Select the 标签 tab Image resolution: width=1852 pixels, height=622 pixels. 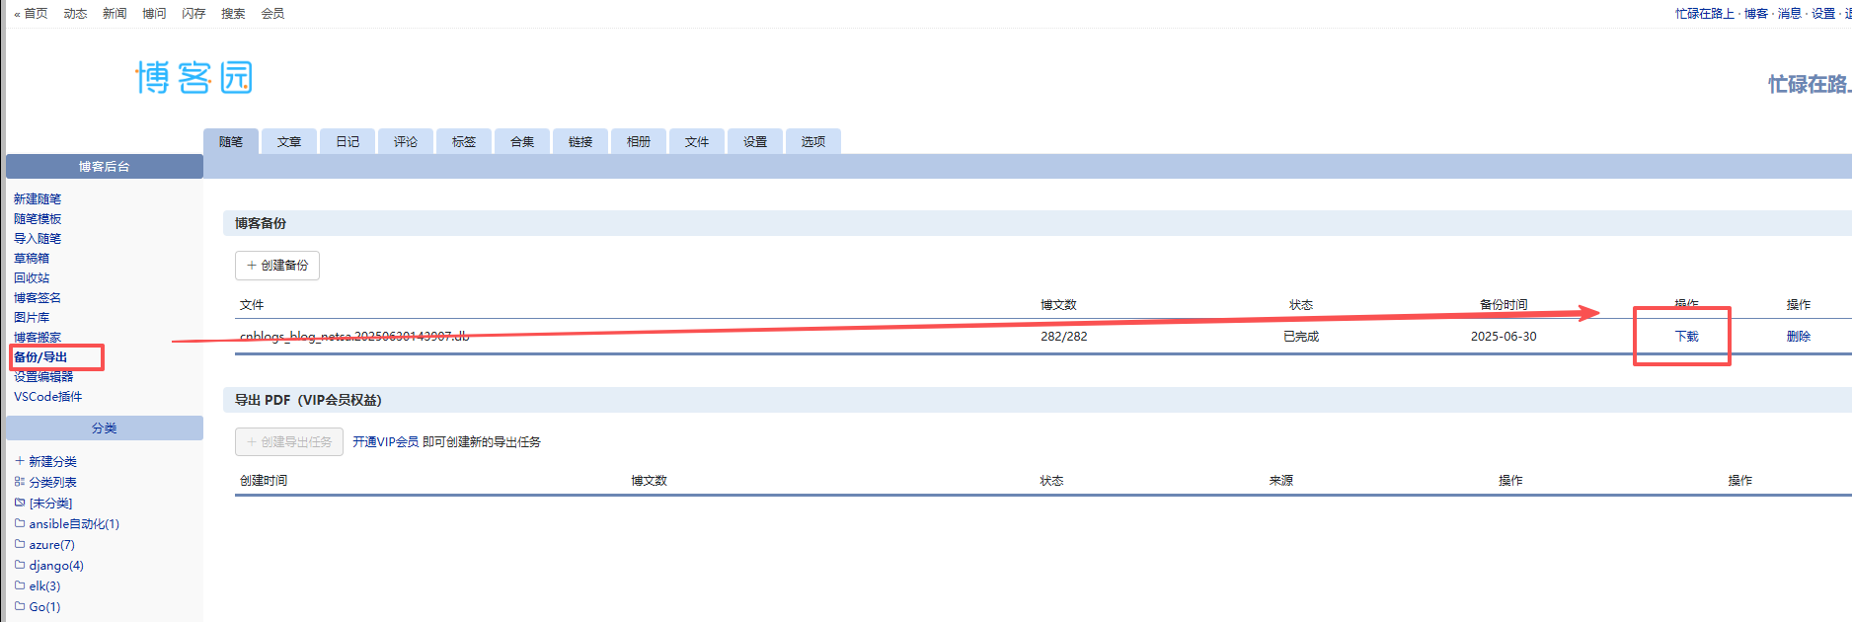point(464,142)
